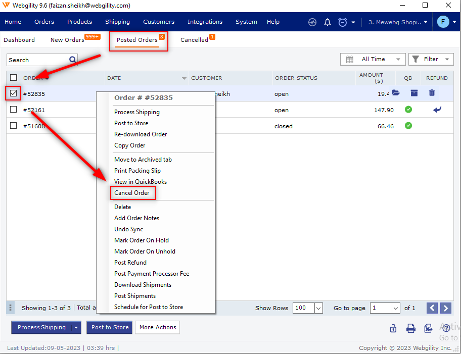Select Copy Order from context menu
The height and width of the screenshot is (354, 461).
tap(129, 145)
